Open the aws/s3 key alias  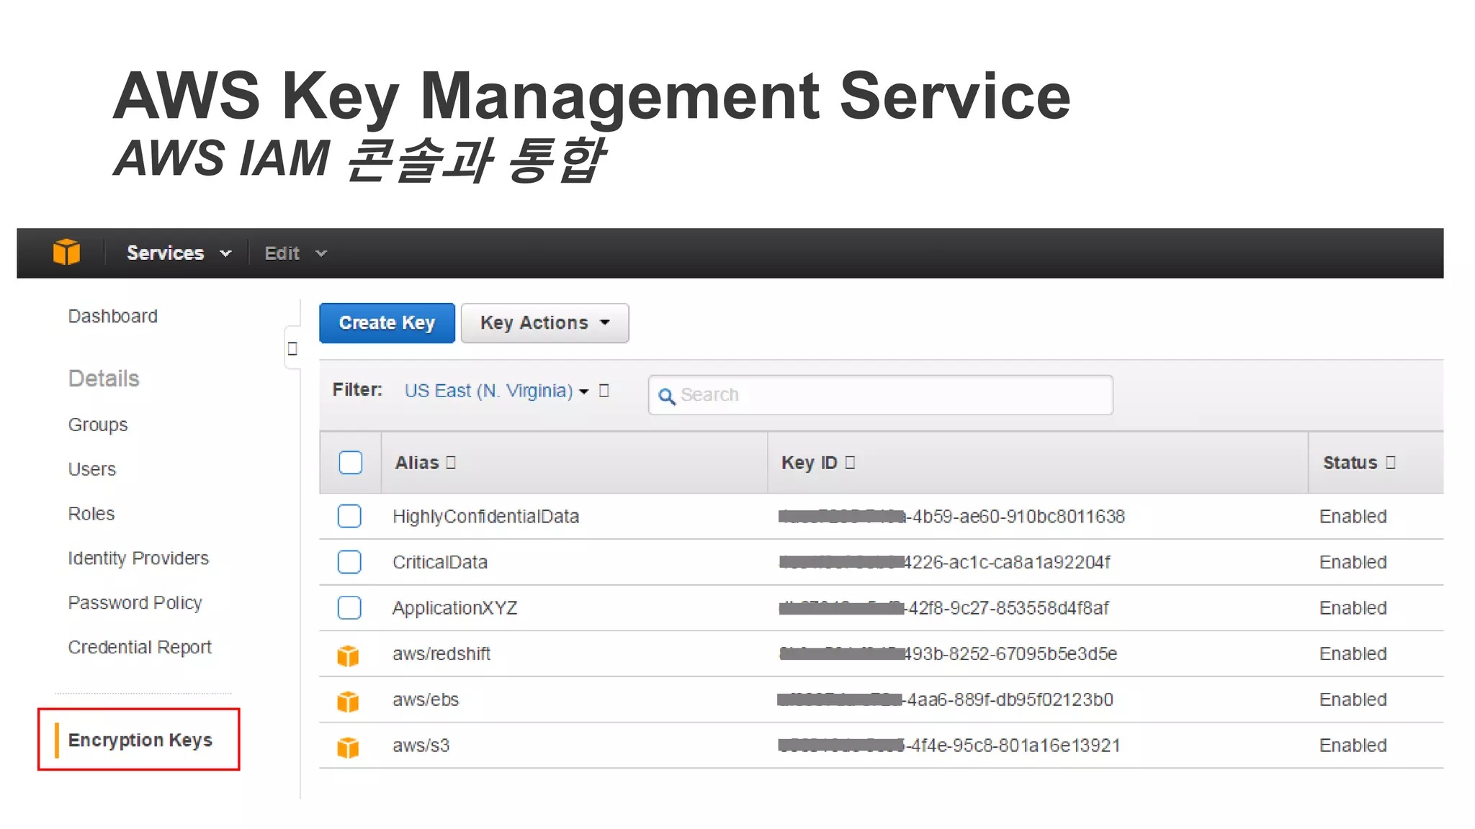pos(421,746)
